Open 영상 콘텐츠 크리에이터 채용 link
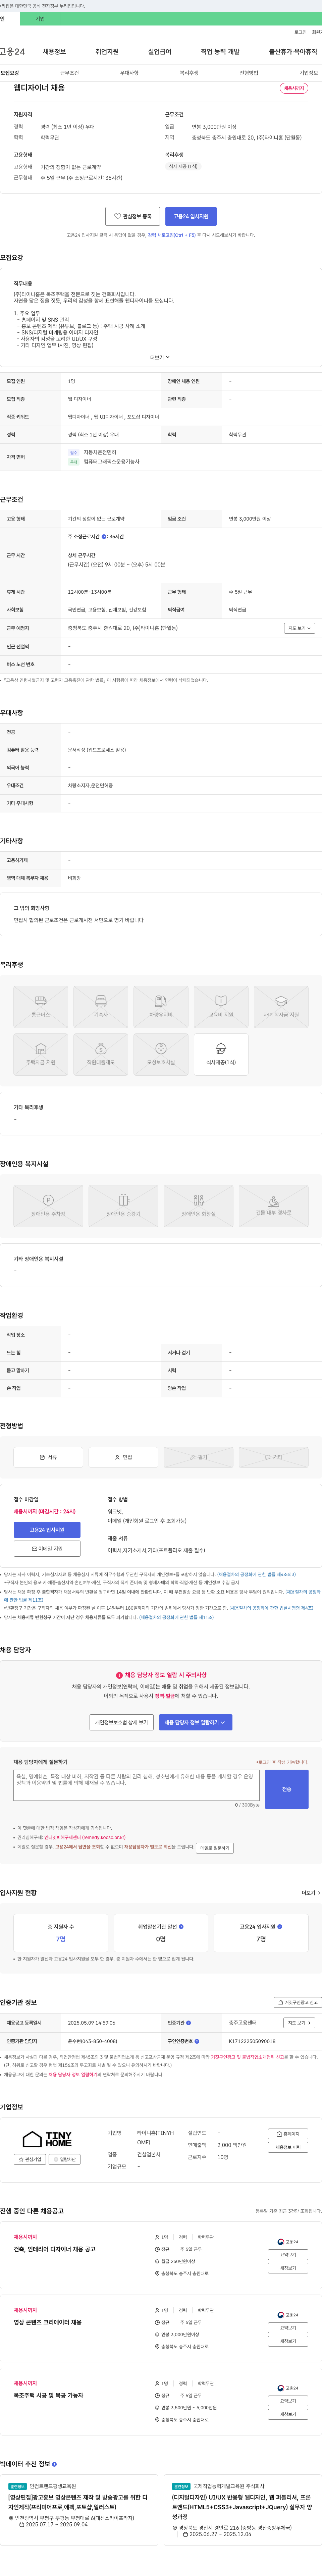The width and height of the screenshot is (322, 2576). tap(48, 2322)
